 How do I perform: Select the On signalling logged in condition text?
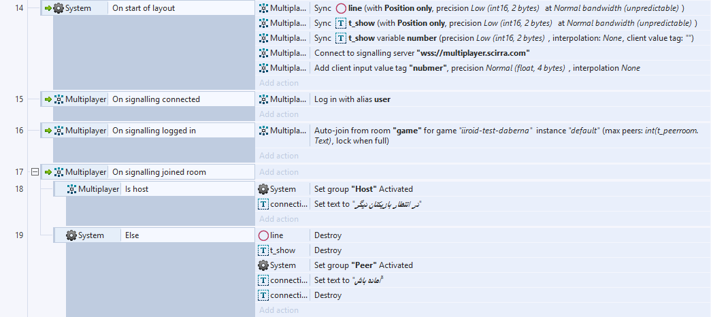(154, 131)
